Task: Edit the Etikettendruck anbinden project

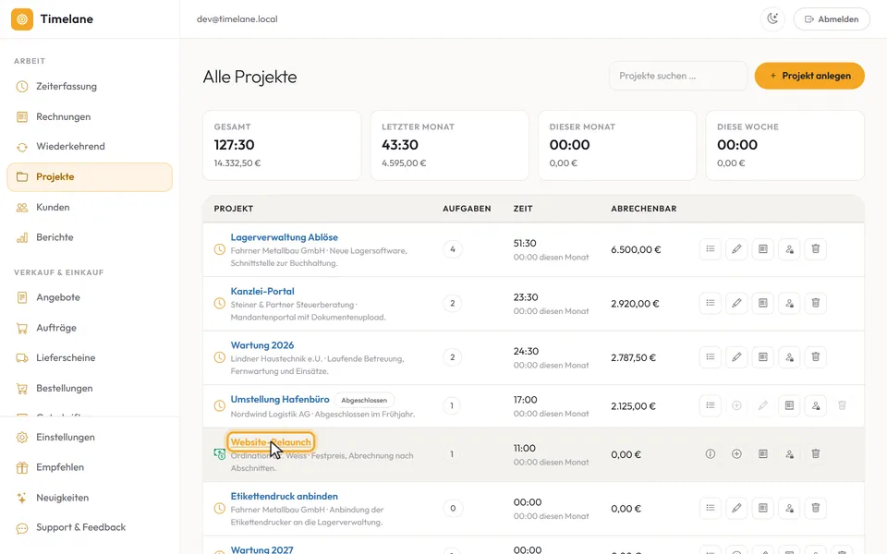Action: tap(736, 508)
